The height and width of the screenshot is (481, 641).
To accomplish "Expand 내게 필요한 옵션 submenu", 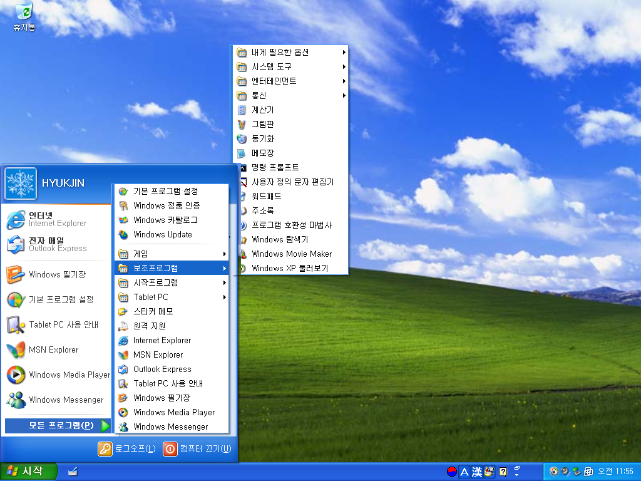I will click(290, 53).
